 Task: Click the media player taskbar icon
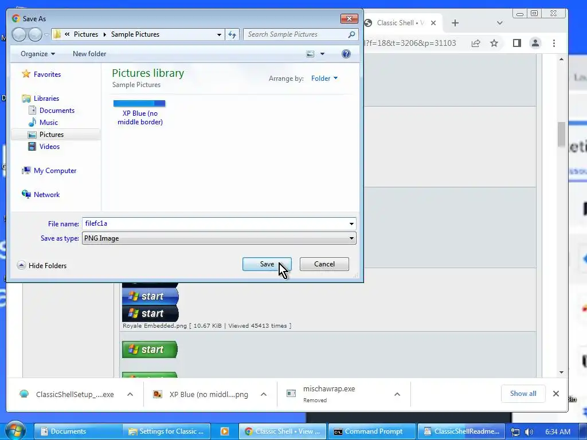pos(225,431)
